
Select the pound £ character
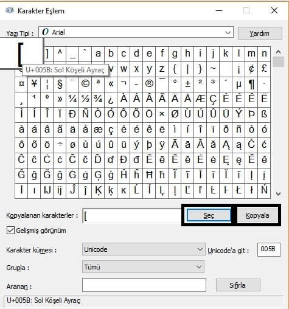[264, 69]
